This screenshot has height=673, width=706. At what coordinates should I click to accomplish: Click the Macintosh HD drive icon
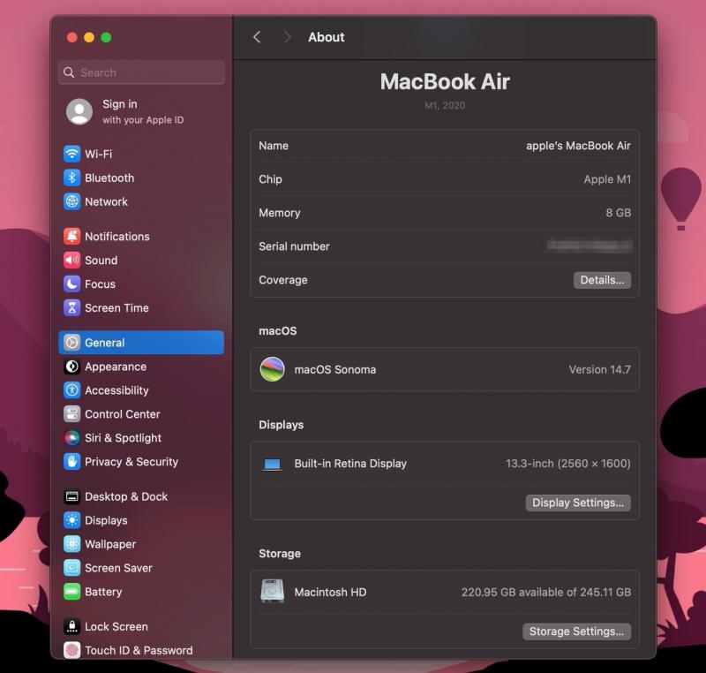click(272, 592)
